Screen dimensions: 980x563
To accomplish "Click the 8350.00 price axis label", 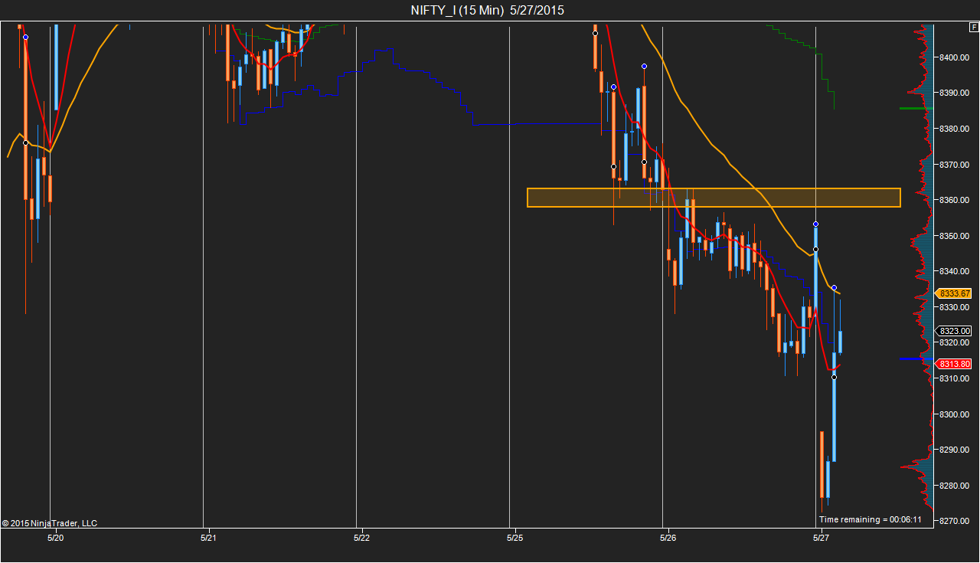I will point(955,236).
